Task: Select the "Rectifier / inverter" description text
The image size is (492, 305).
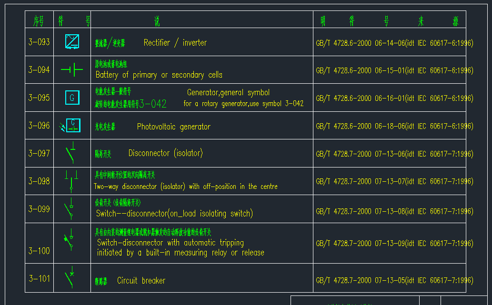Action: click(175, 43)
